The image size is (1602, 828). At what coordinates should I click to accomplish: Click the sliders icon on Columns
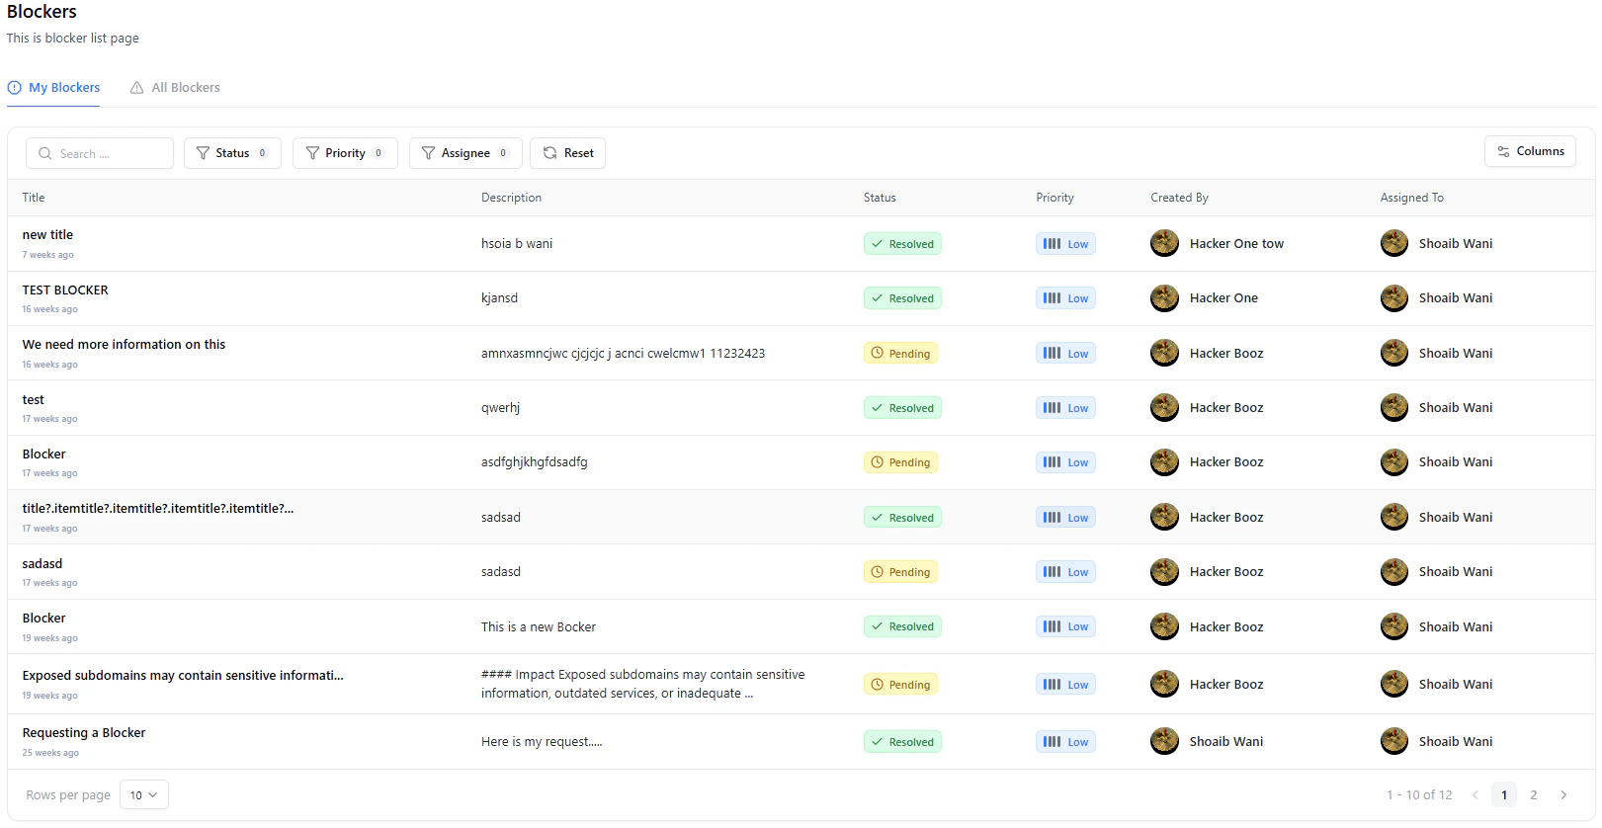point(1503,151)
